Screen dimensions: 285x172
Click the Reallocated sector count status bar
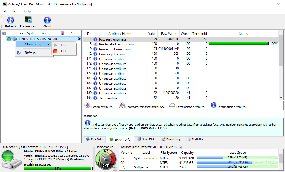[x=239, y=44]
